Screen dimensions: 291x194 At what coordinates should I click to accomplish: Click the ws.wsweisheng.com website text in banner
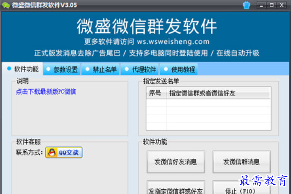(173, 42)
